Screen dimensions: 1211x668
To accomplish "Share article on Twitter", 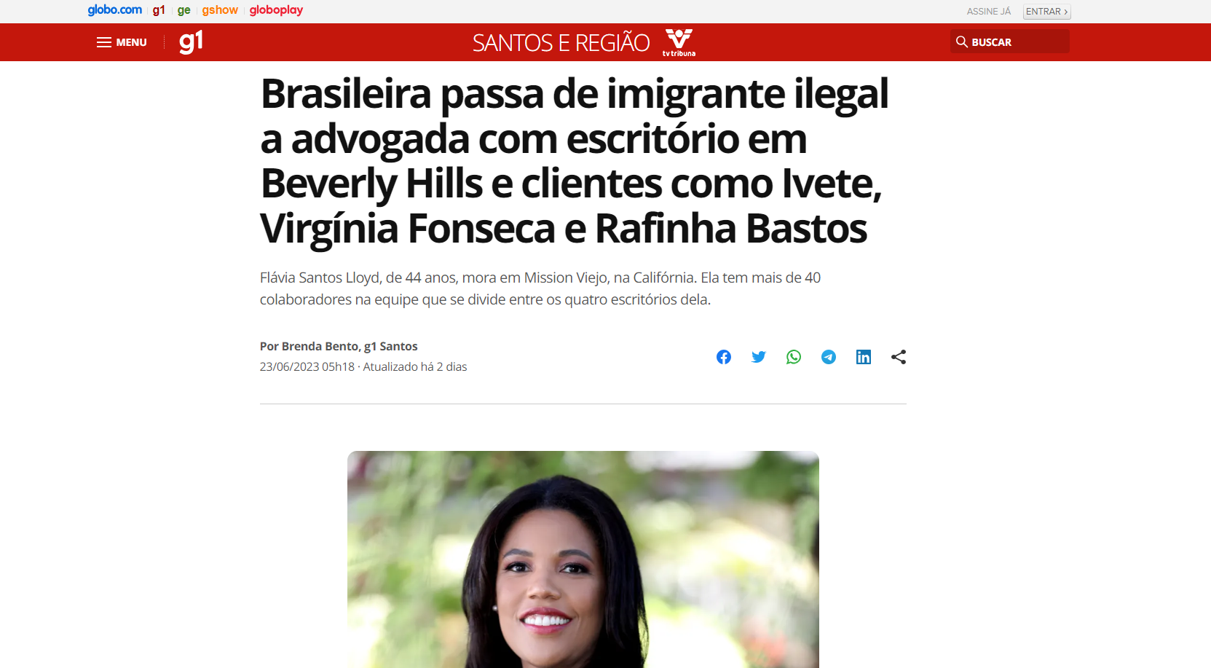I will click(x=758, y=357).
